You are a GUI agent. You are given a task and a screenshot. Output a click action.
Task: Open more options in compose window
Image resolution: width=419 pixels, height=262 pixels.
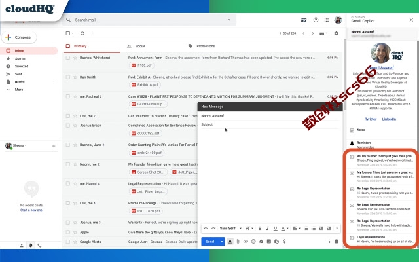tap(329, 242)
